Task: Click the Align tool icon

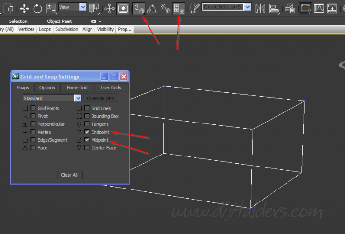Action: 274,8
